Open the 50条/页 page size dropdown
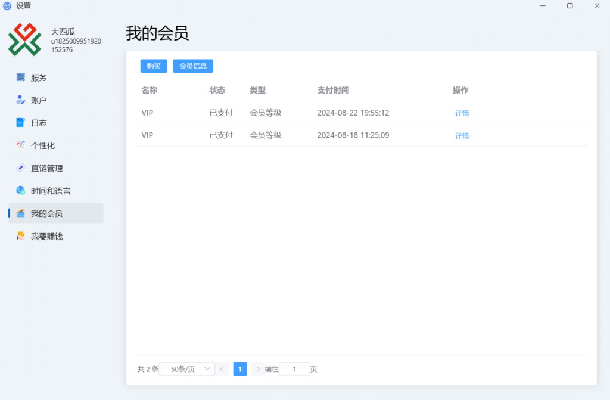610x400 pixels. pyautogui.click(x=188, y=368)
